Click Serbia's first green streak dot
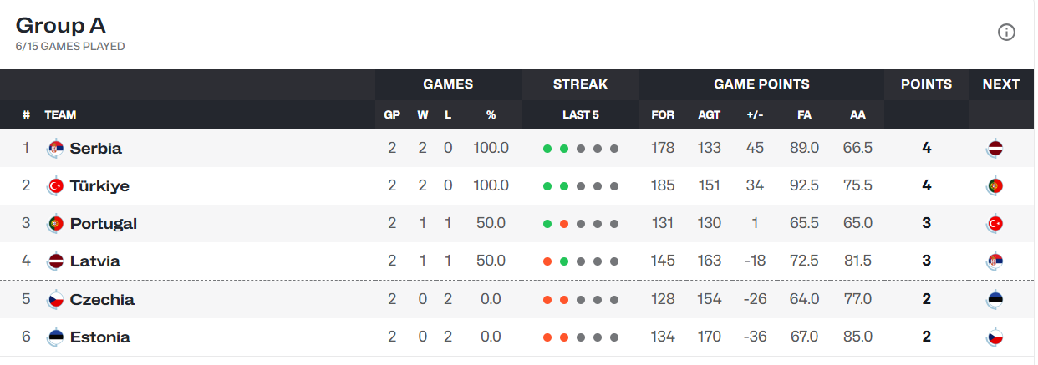 (x=547, y=149)
